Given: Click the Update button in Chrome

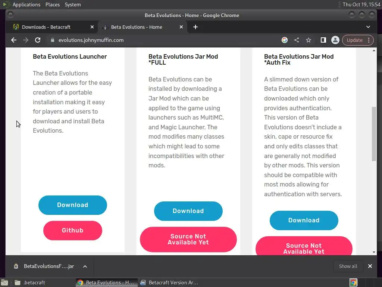Looking at the screenshot, I should (354, 40).
